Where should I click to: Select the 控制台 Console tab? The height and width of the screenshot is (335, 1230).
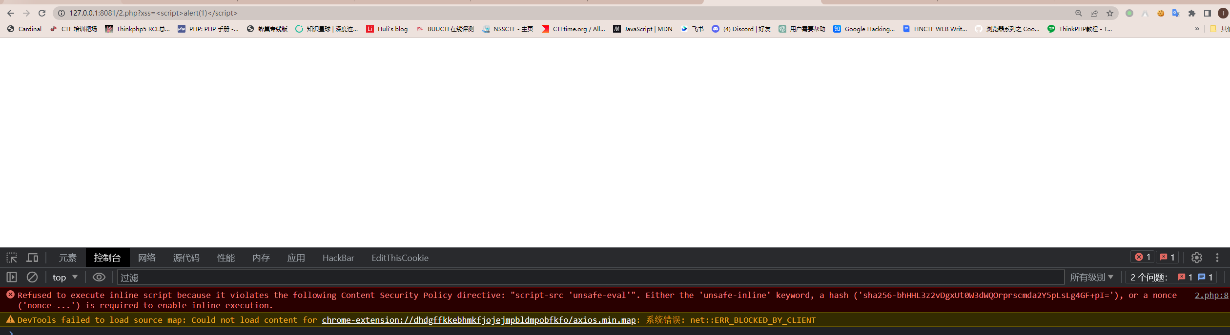click(107, 258)
